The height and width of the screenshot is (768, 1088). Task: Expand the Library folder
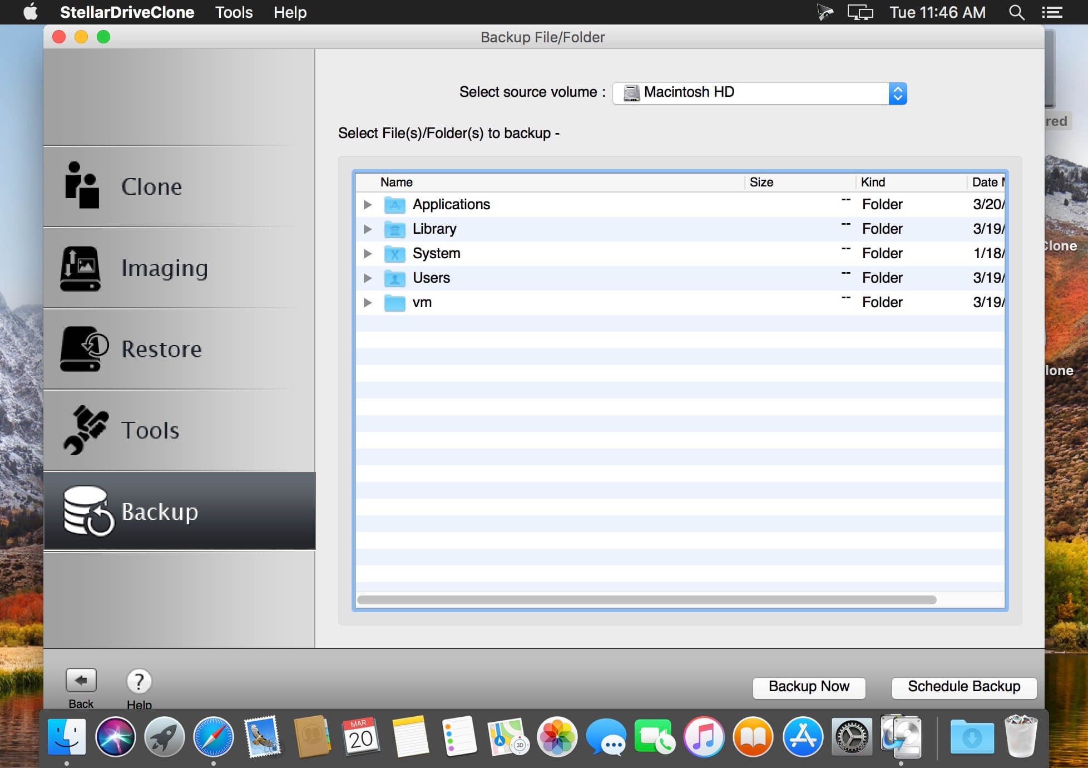pyautogui.click(x=368, y=229)
